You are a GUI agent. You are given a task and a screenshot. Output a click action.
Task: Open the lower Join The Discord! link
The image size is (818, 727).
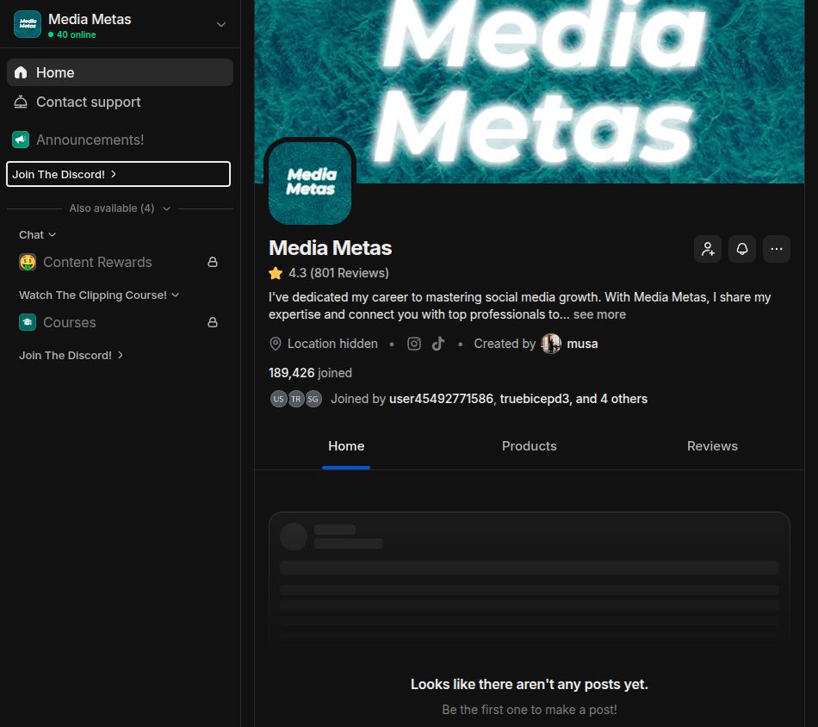pos(71,356)
